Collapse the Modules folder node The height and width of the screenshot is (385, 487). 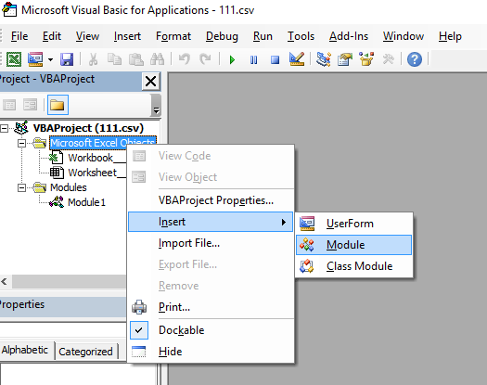coord(21,187)
